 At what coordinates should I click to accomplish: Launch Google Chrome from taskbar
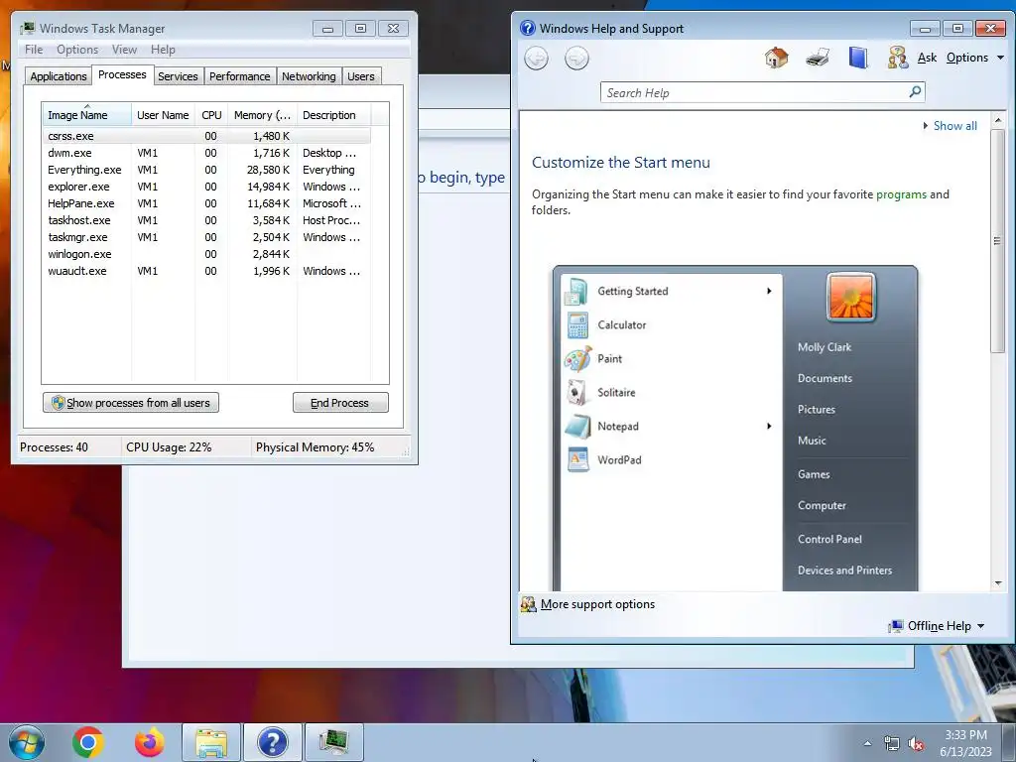(88, 742)
